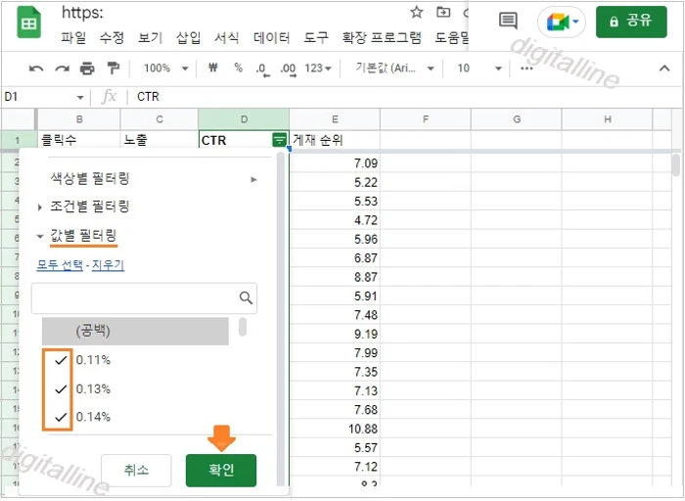Click the filter icon in CTR header

click(x=279, y=140)
